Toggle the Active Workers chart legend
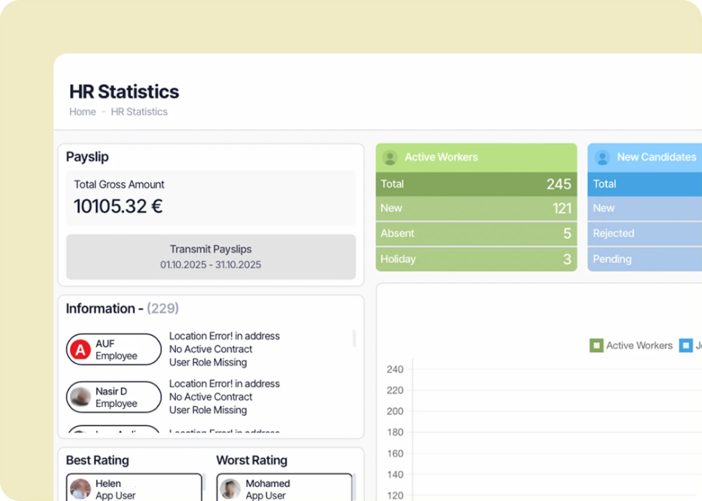 click(x=631, y=346)
